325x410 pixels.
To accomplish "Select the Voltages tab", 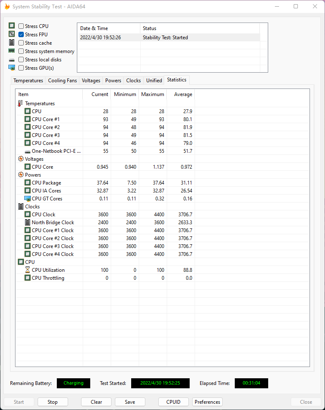I will (91, 81).
